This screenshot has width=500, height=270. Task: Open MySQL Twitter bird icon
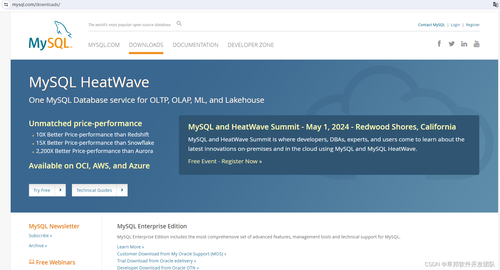452,44
